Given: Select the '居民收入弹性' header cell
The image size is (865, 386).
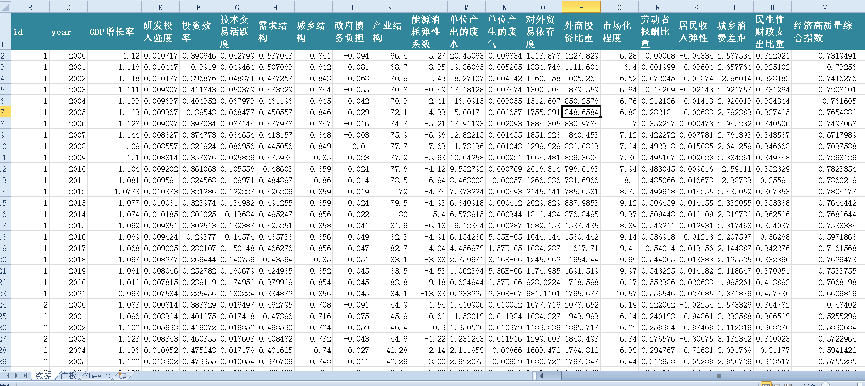Looking at the screenshot, I should coord(696,31).
